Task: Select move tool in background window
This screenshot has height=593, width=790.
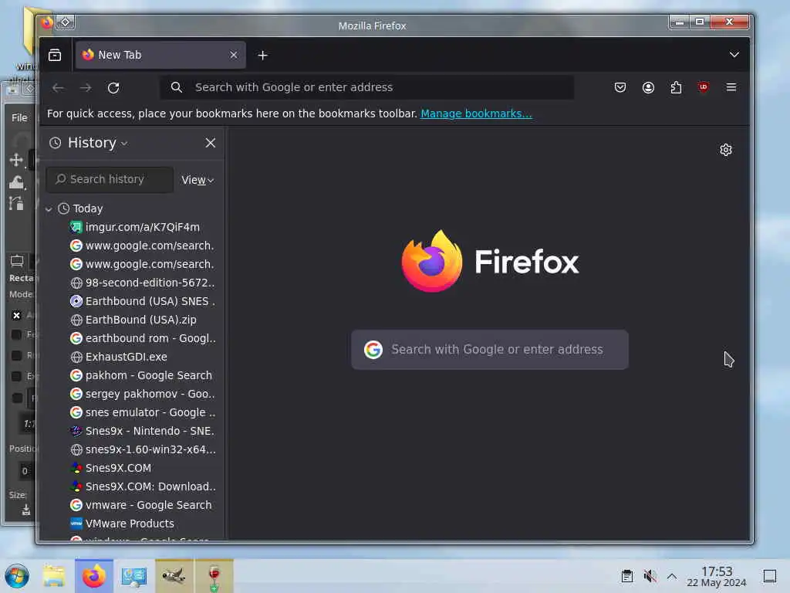Action: click(16, 161)
